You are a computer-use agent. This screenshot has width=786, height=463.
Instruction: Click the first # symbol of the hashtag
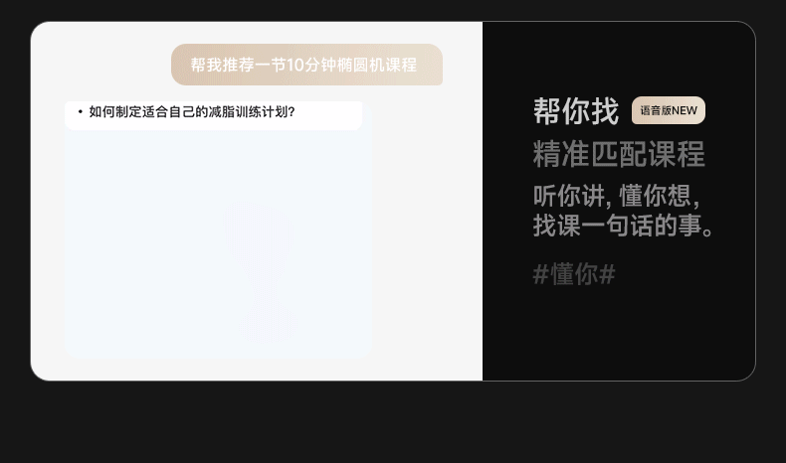pyautogui.click(x=541, y=274)
